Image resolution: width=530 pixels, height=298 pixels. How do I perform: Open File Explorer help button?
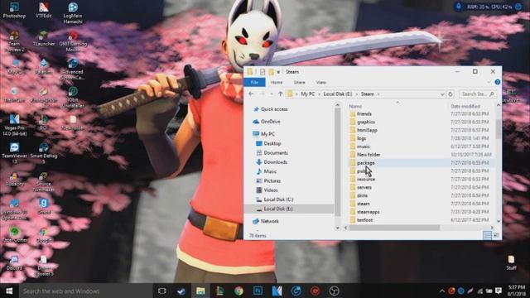497,82
